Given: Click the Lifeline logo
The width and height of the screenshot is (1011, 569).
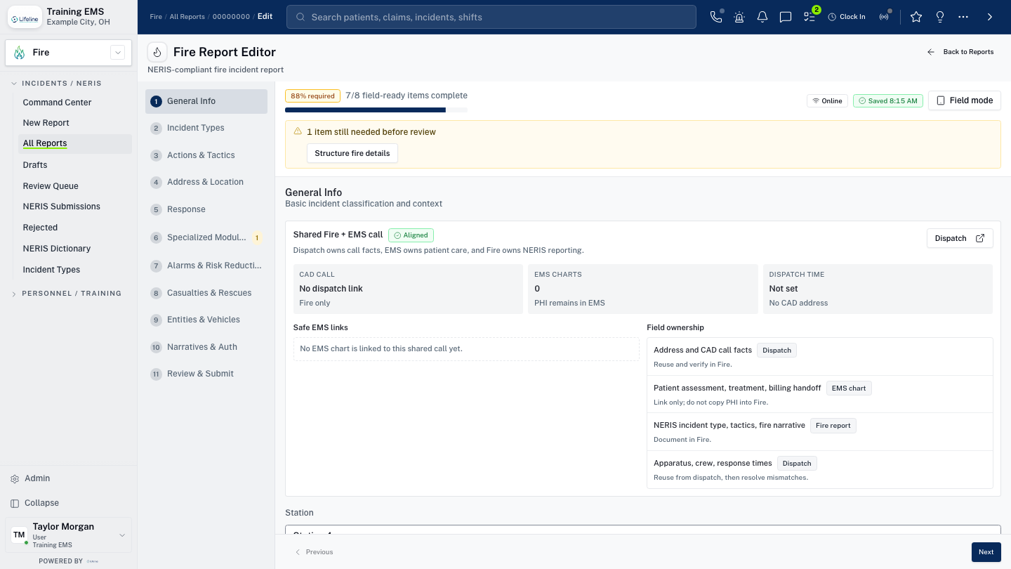Looking at the screenshot, I should point(25,17).
